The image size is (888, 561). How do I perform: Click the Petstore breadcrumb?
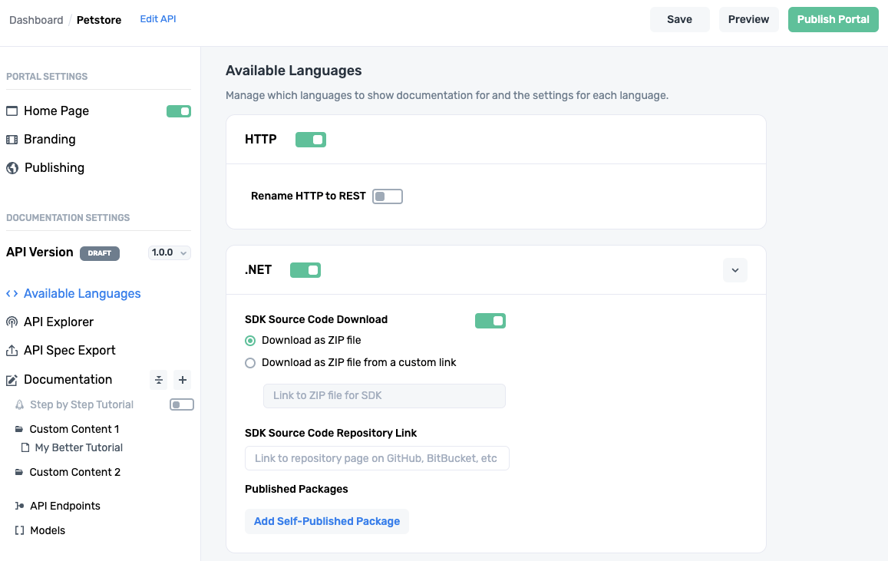click(99, 20)
